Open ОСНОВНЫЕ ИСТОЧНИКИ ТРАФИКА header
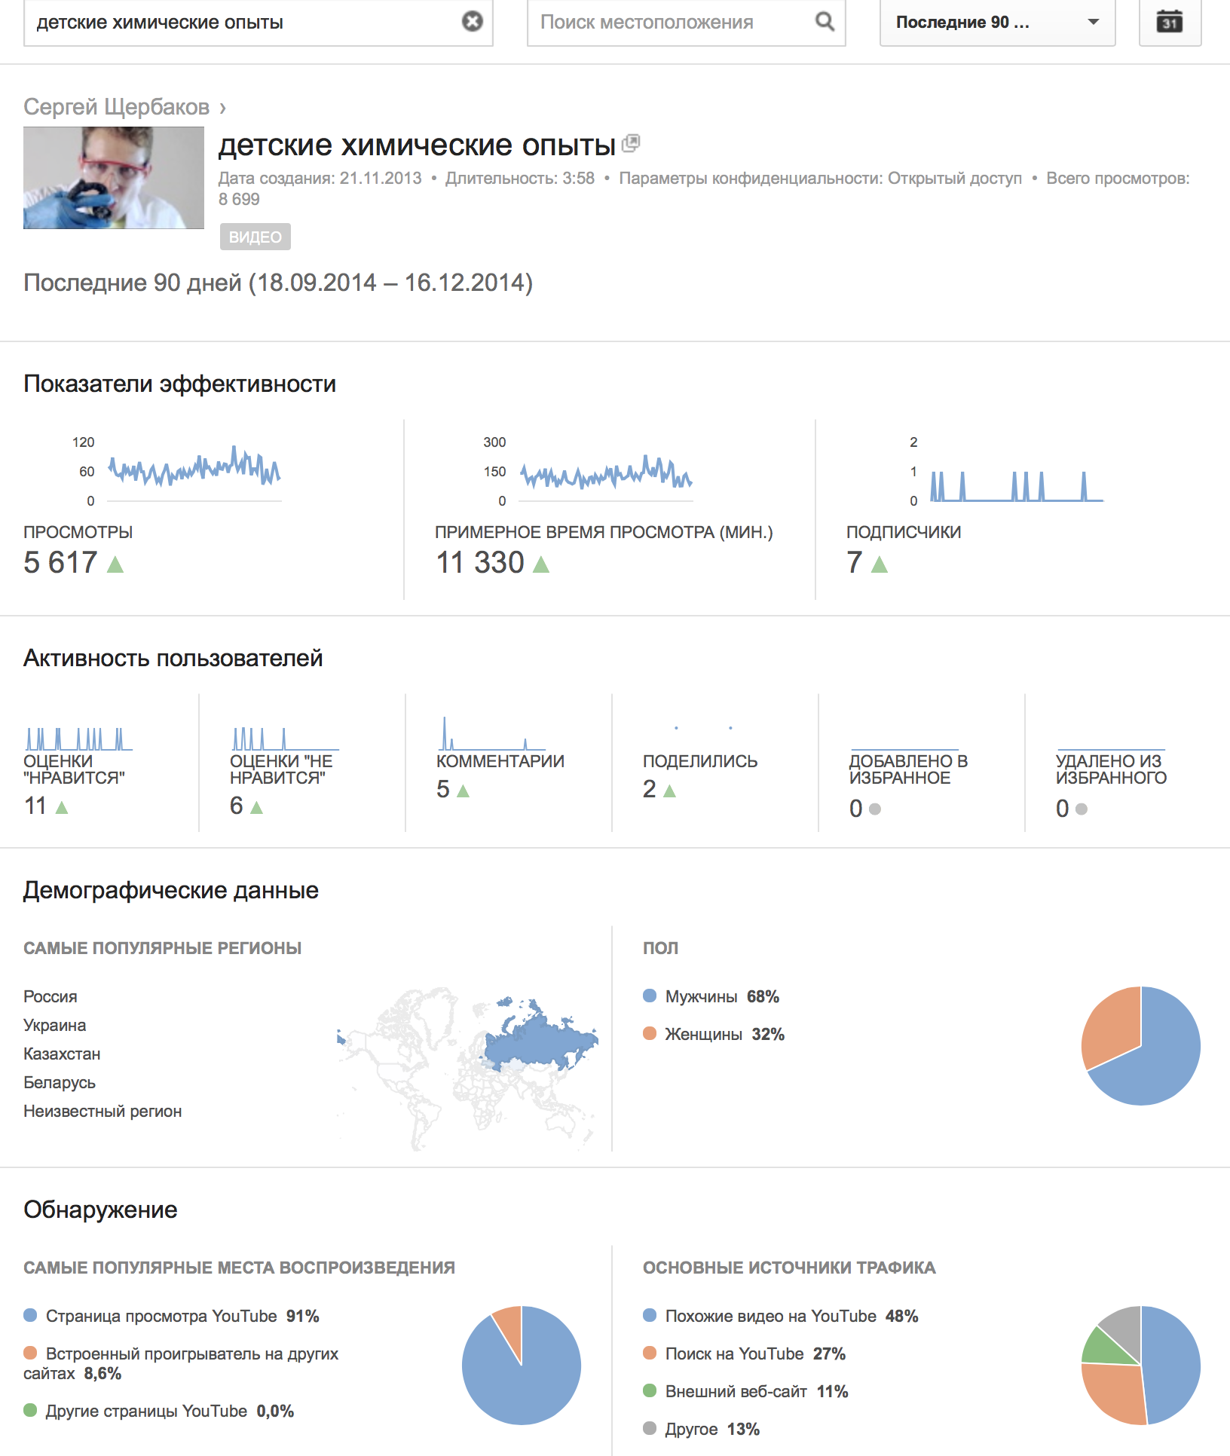Viewport: 1230px width, 1456px height. 789,1268
